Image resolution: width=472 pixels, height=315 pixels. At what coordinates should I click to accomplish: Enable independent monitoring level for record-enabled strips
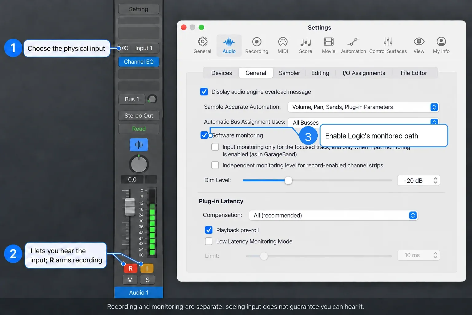coord(215,165)
